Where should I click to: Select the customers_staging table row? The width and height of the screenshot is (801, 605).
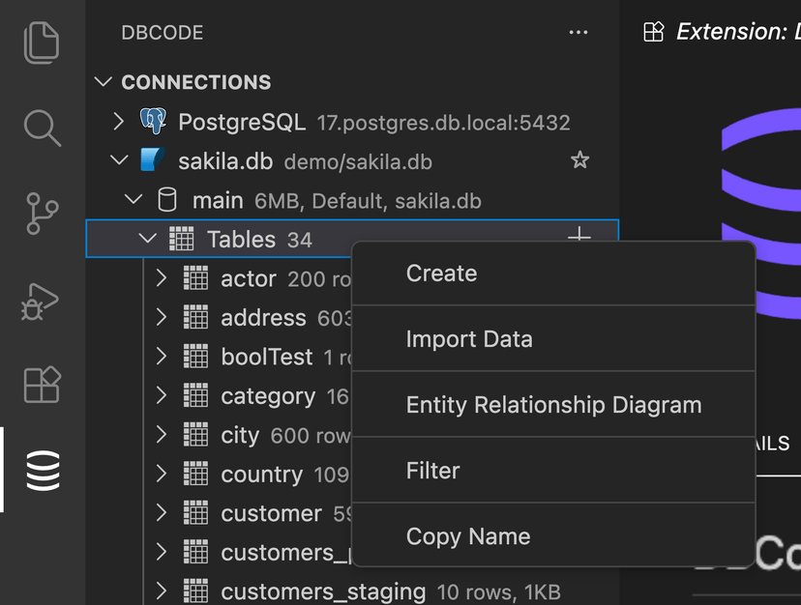[x=323, y=591]
